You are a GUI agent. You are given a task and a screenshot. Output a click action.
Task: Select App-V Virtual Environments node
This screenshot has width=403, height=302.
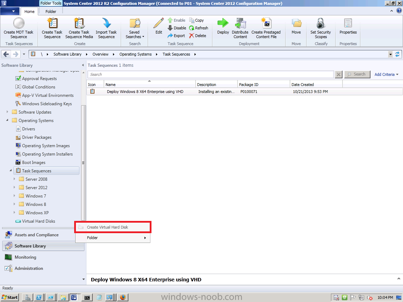(x=48, y=95)
